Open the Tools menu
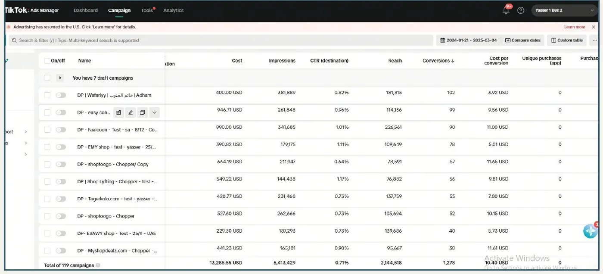 (x=147, y=10)
